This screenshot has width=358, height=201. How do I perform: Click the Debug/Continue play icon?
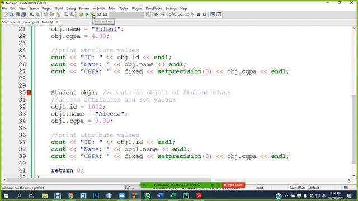(x=156, y=15)
